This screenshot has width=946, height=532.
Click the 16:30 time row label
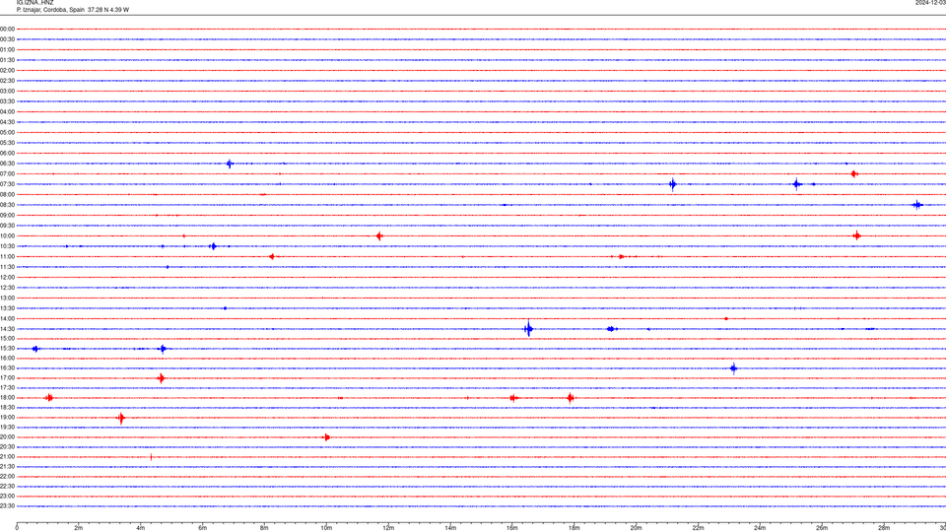pos(7,367)
